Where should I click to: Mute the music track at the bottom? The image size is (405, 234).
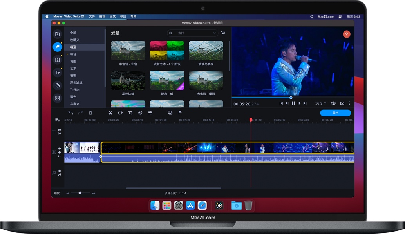[x=60, y=171]
